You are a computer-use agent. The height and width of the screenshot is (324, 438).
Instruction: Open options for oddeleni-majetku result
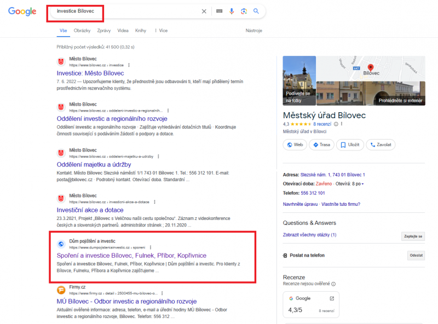(x=158, y=157)
